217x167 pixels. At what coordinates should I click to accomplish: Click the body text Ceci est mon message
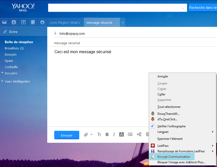coord(83,52)
